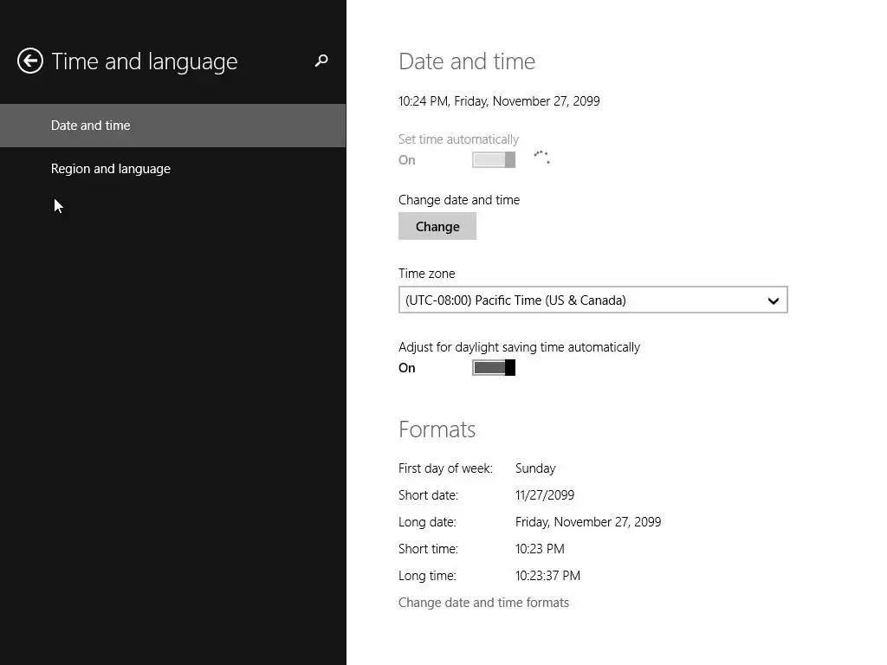Click the Formats section heading
This screenshot has width=887, height=665.
tap(437, 429)
